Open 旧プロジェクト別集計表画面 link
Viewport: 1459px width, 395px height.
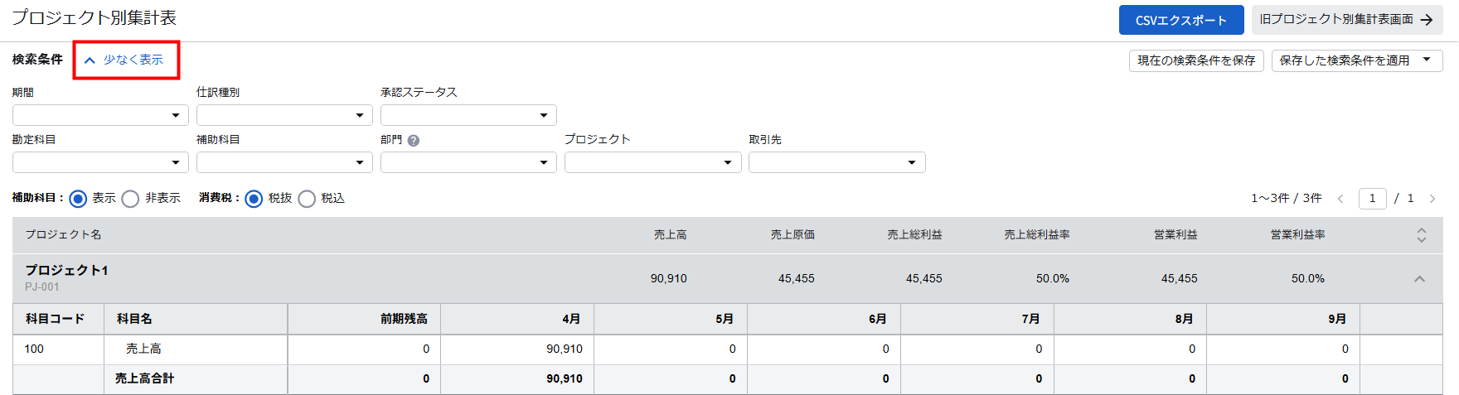[1346, 20]
